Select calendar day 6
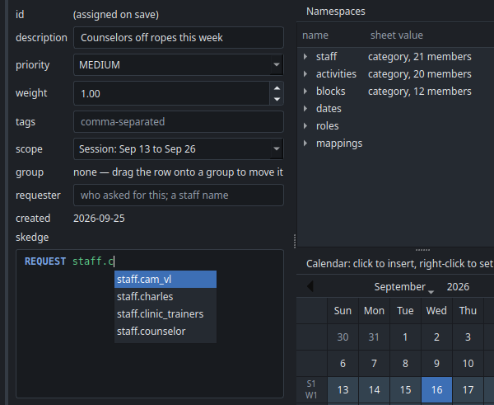494x405 pixels. (343, 363)
